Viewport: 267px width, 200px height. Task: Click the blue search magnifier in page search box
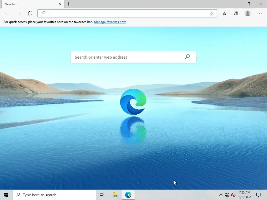(187, 57)
